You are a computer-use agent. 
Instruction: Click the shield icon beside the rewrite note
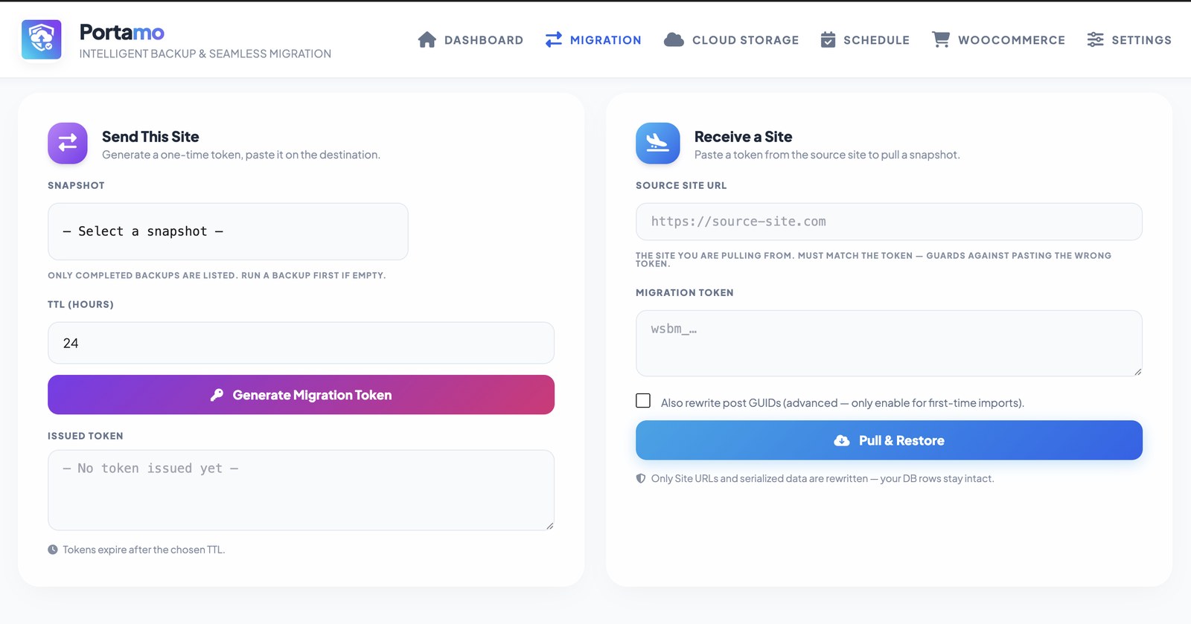[x=641, y=478]
